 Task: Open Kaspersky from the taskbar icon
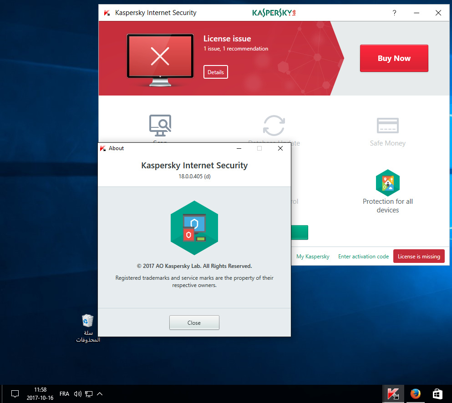(393, 394)
